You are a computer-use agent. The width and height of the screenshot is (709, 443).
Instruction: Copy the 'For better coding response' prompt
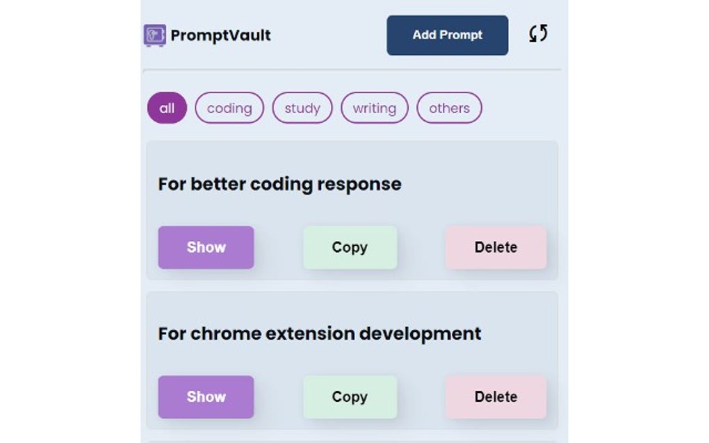pos(350,247)
